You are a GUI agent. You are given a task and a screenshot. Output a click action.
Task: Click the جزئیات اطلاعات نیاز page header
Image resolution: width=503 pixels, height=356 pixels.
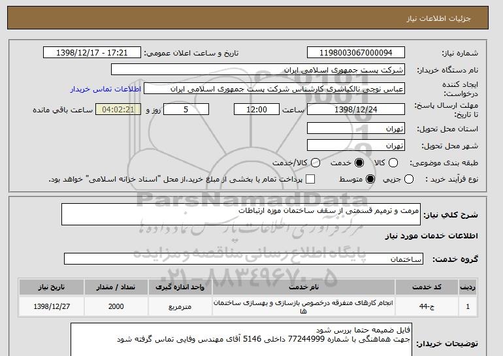click(438, 18)
